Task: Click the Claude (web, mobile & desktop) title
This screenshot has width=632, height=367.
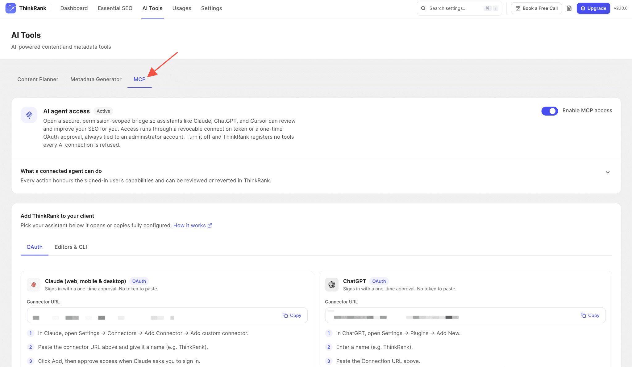Action: [x=85, y=281]
